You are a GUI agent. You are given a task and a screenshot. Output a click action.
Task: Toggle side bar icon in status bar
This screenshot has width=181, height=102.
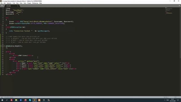(2, 97)
